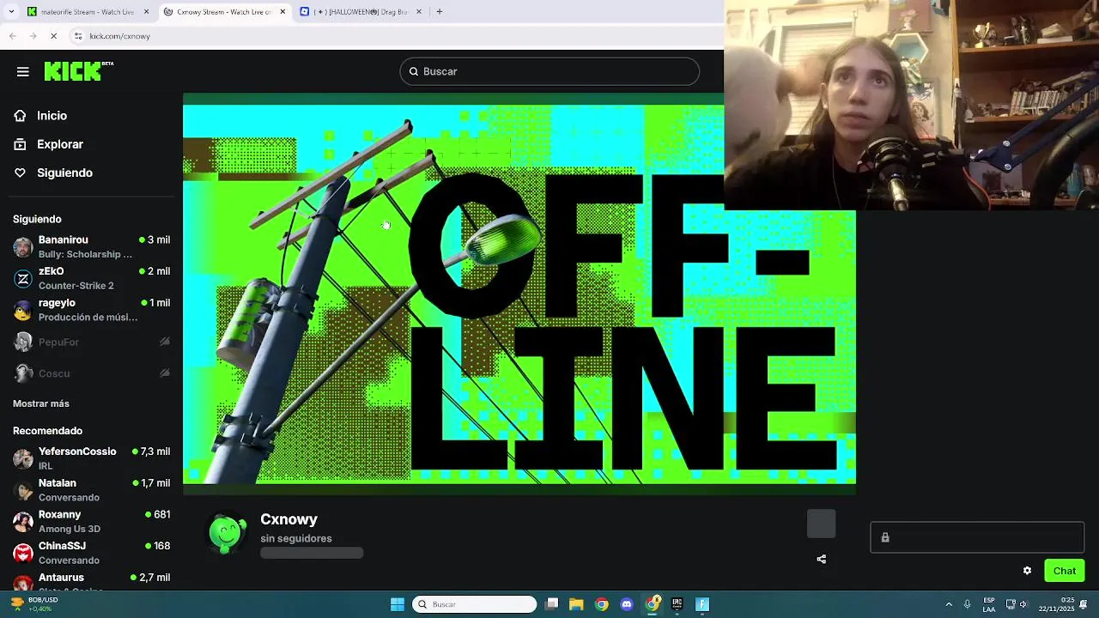
Task: Click the reload/stop loading browser button
Action: [x=53, y=36]
